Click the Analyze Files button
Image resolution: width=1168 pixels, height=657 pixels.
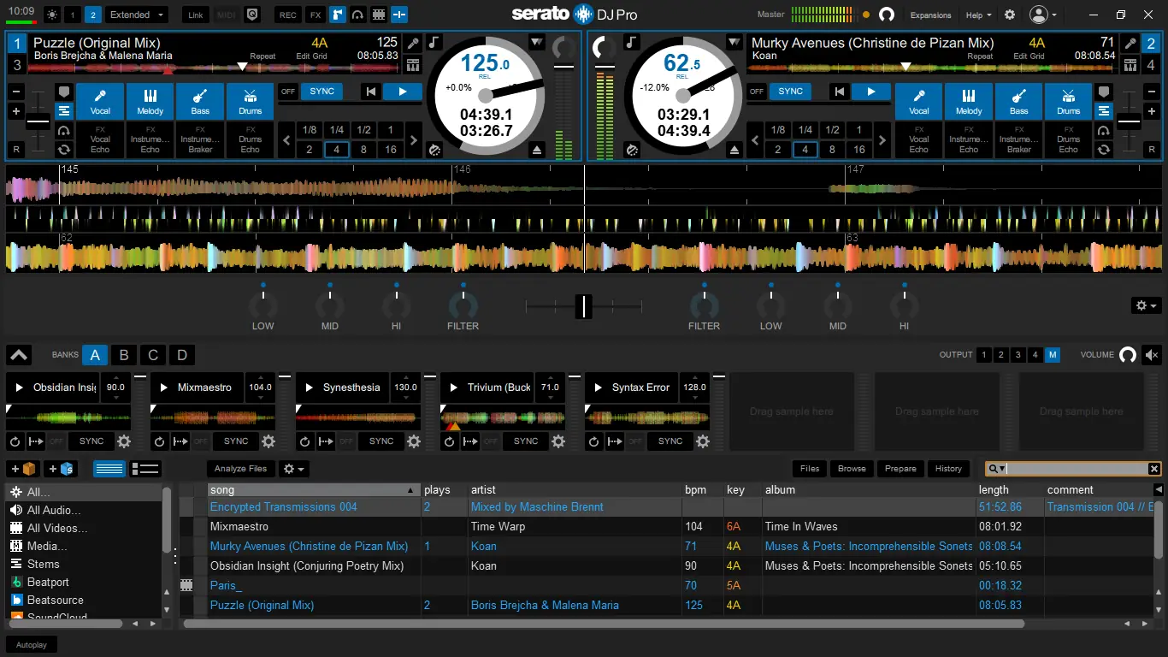click(x=241, y=469)
